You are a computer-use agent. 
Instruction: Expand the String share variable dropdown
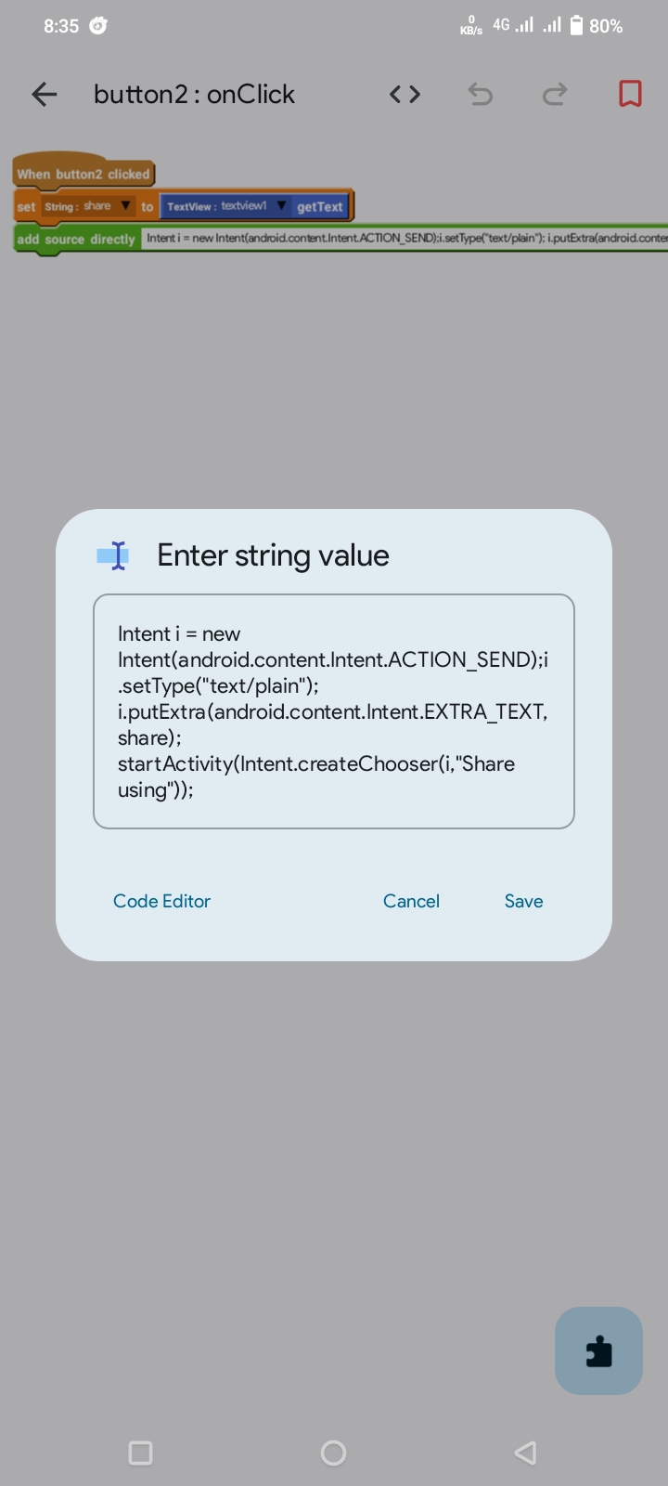tap(125, 206)
